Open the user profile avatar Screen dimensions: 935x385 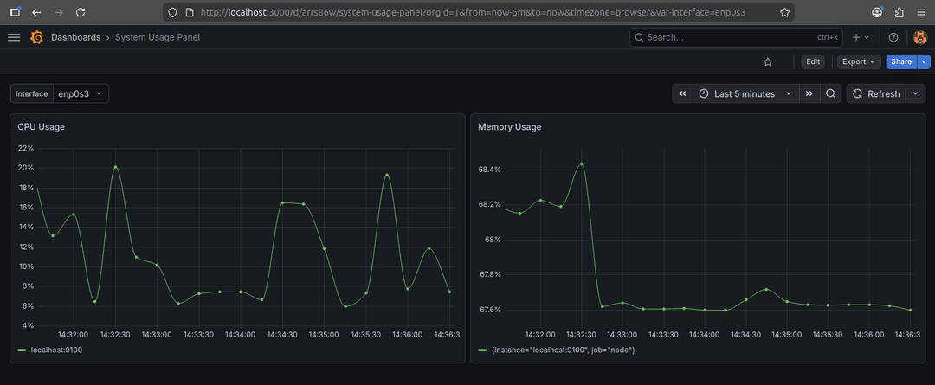coord(920,37)
